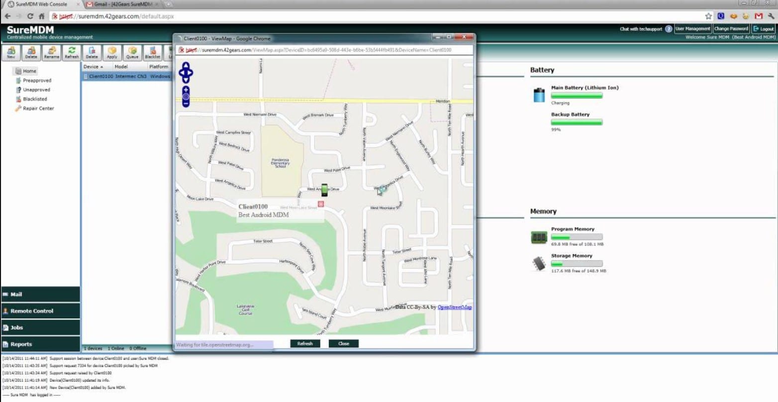Expand the Mail panel
The width and height of the screenshot is (778, 402).
(x=40, y=295)
